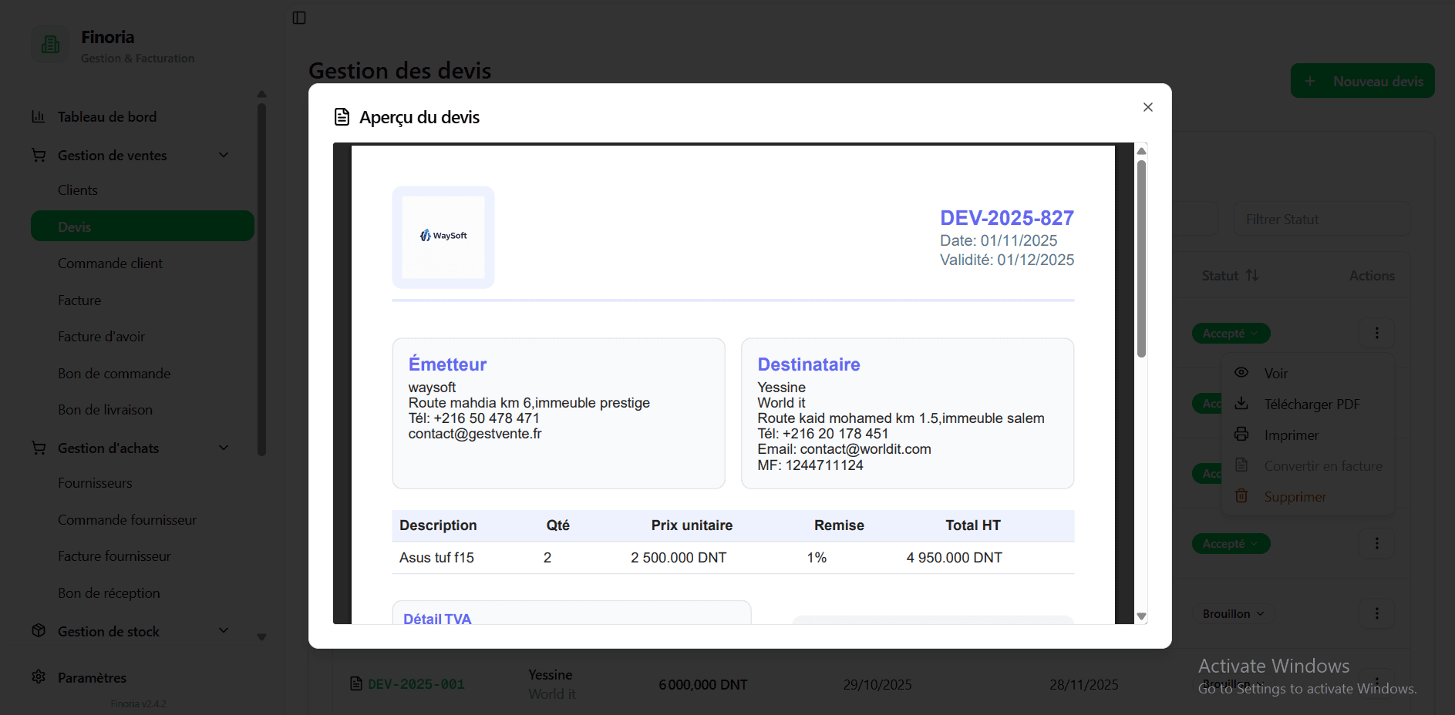Click the preview scrollbar up arrow

click(x=1142, y=150)
